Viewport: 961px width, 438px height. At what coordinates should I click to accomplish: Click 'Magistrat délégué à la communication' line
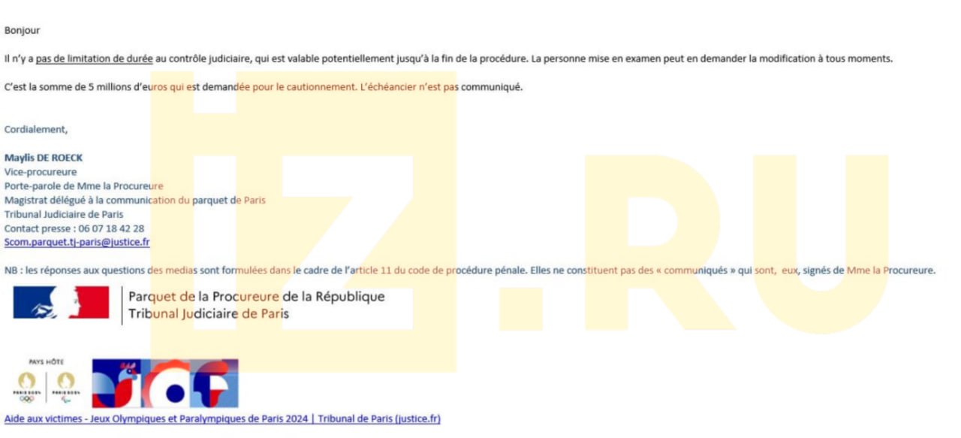[134, 200]
